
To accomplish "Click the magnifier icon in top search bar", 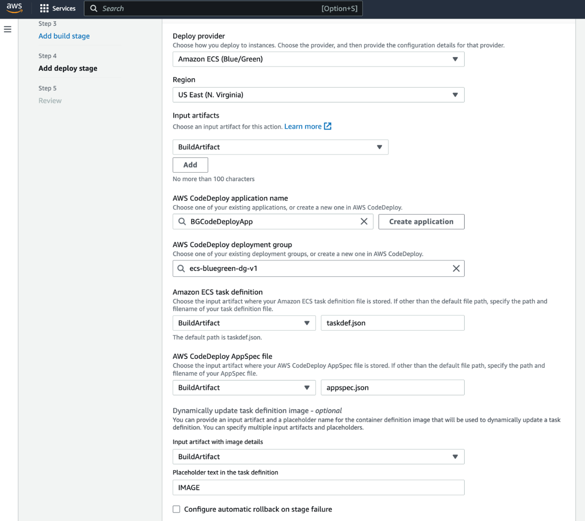I will coord(94,8).
